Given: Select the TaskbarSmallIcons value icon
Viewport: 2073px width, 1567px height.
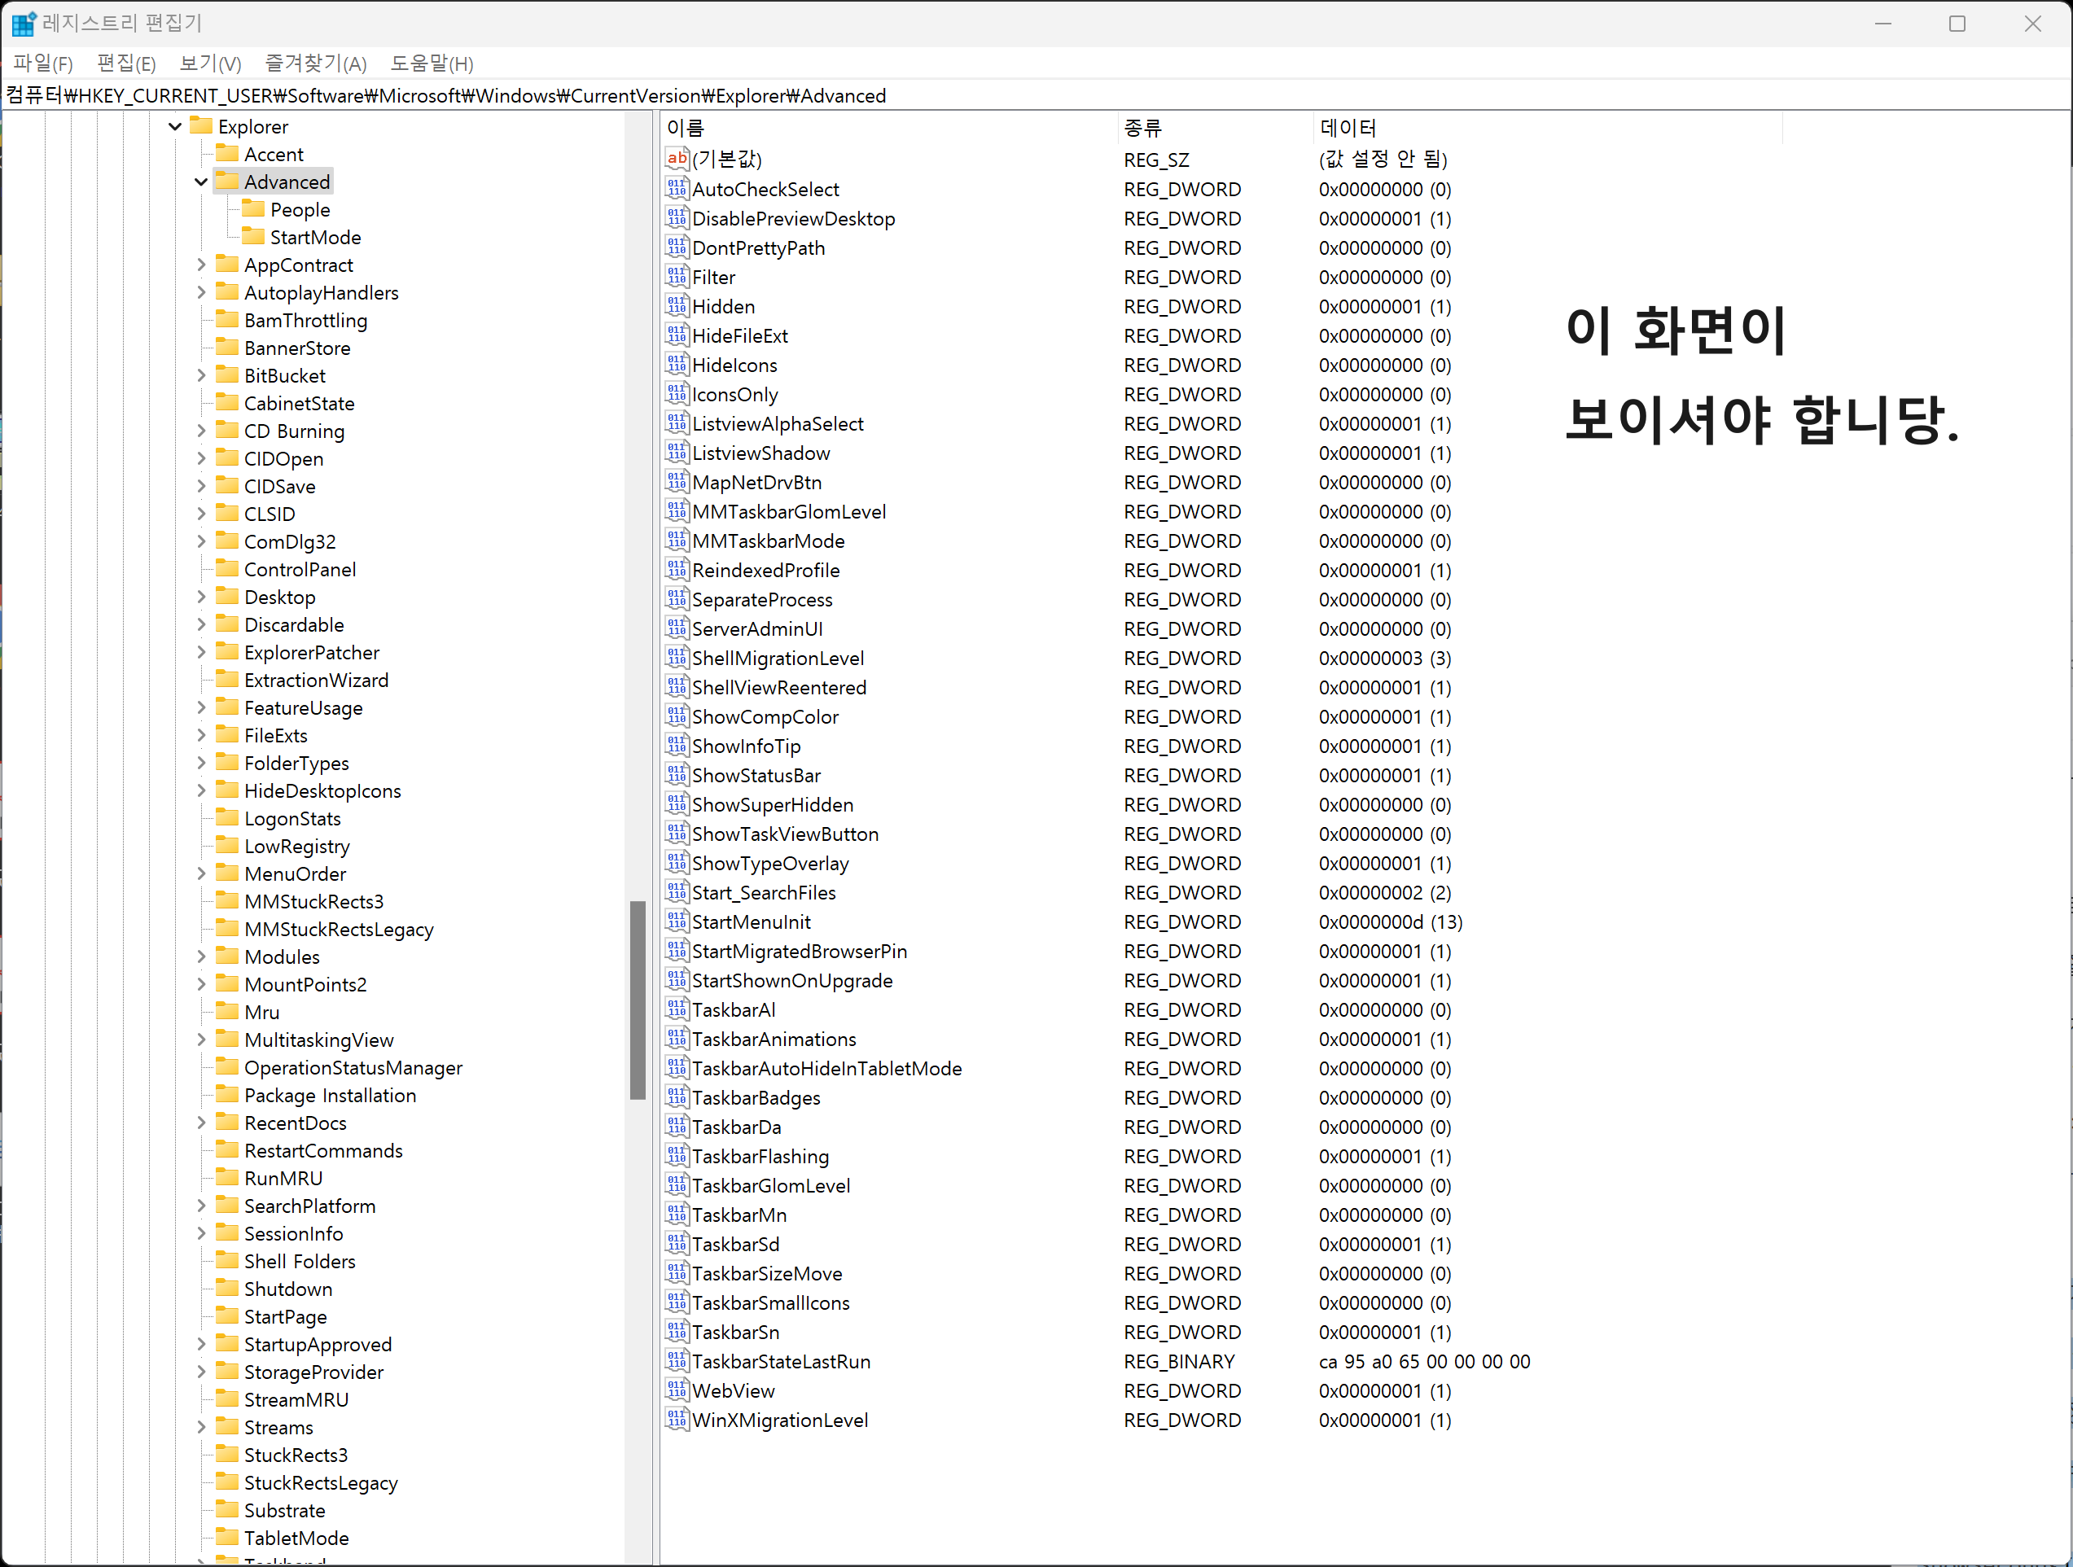Looking at the screenshot, I should 677,1302.
